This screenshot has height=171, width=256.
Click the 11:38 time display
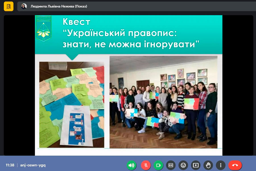point(10,165)
